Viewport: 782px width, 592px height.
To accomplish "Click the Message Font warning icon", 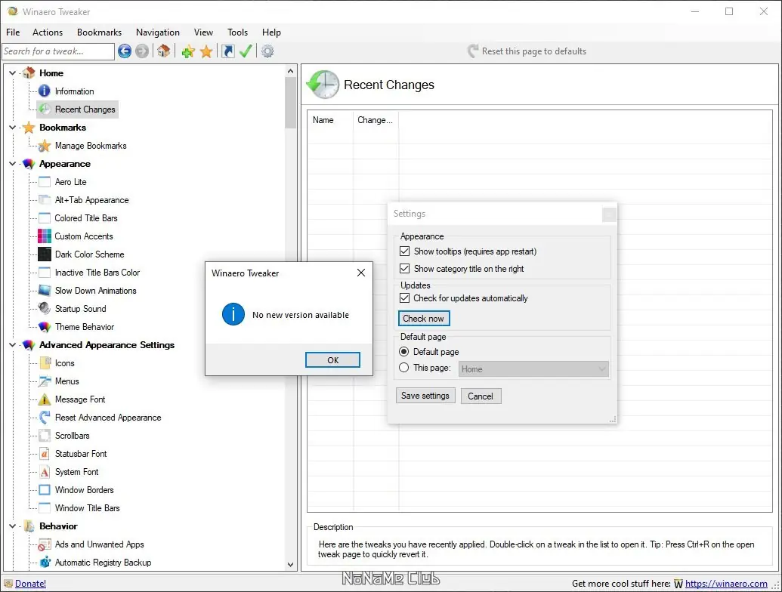I will [x=45, y=399].
